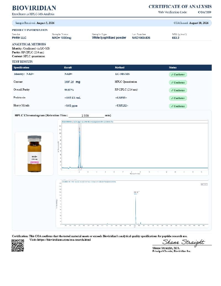Click the mass spectrum [M+H]+ peak label
This screenshot has width=221, height=286.
click(x=136, y=192)
